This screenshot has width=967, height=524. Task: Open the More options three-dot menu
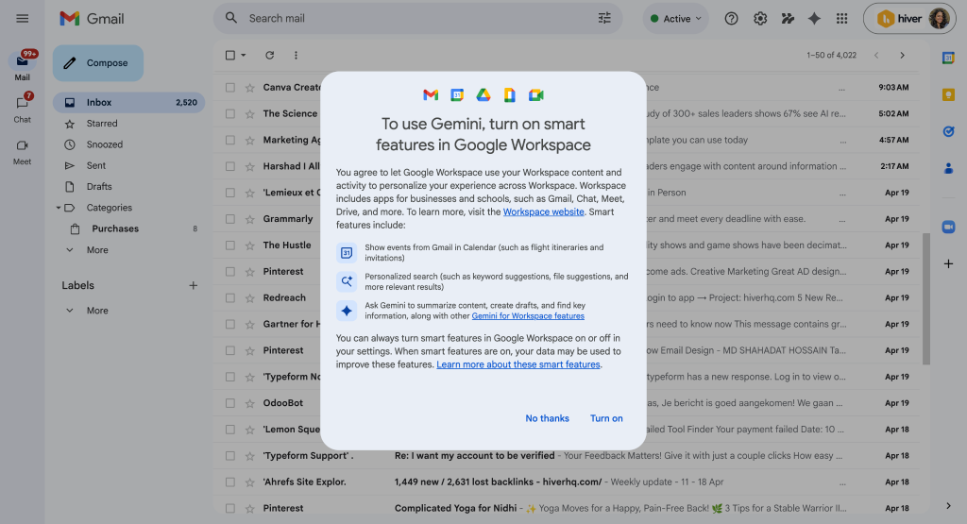pyautogui.click(x=296, y=55)
